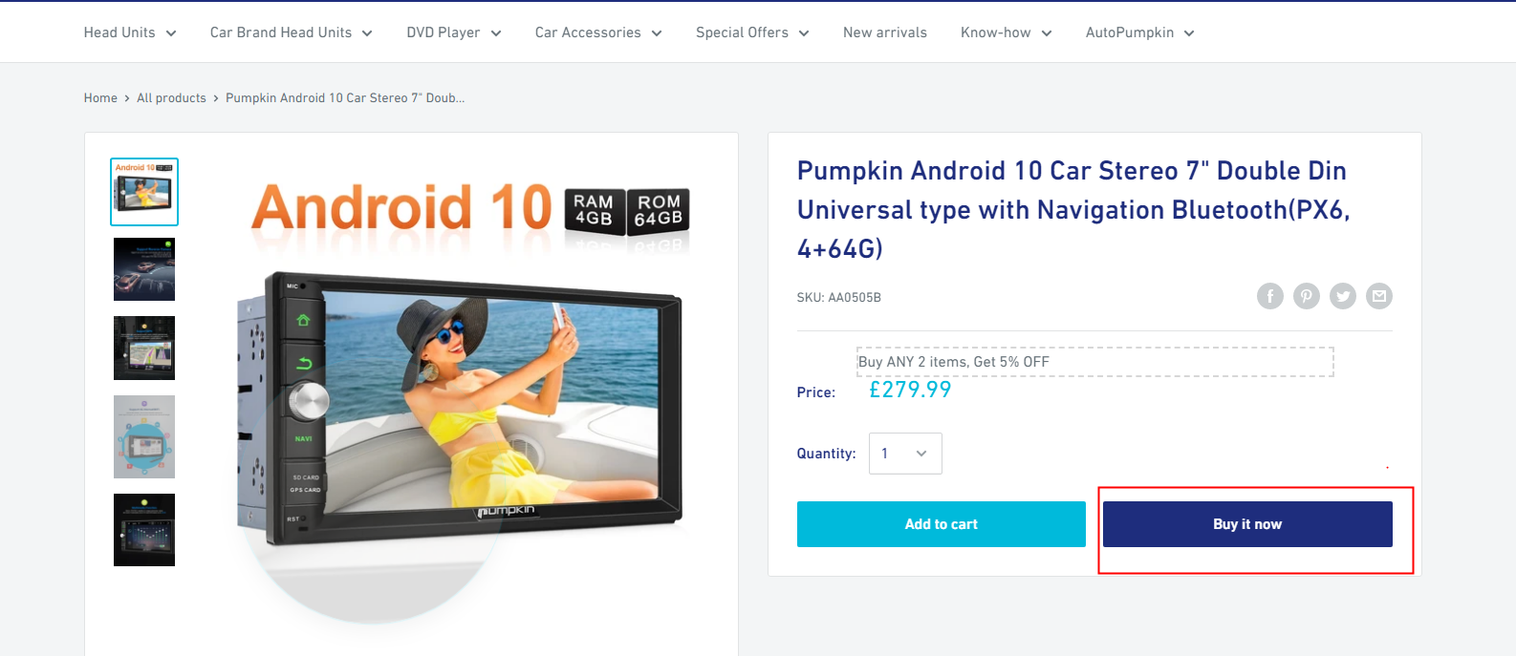Open Car Accessories menu

coord(598,32)
